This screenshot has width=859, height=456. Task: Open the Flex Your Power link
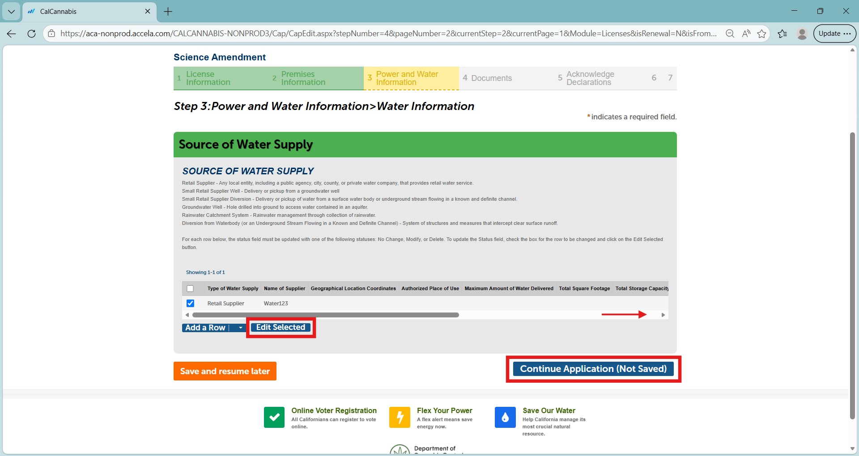(x=444, y=410)
